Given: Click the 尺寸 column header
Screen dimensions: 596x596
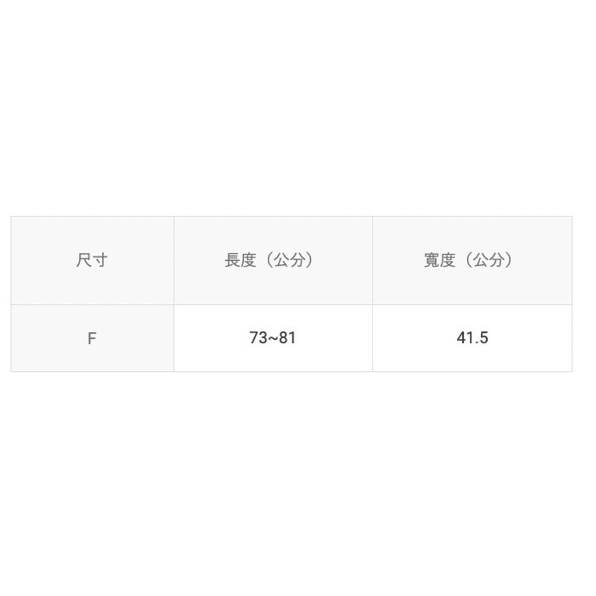Looking at the screenshot, I should (92, 260).
